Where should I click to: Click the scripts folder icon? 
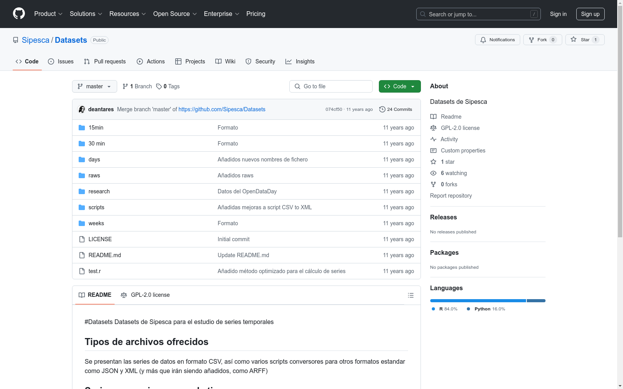(82, 207)
